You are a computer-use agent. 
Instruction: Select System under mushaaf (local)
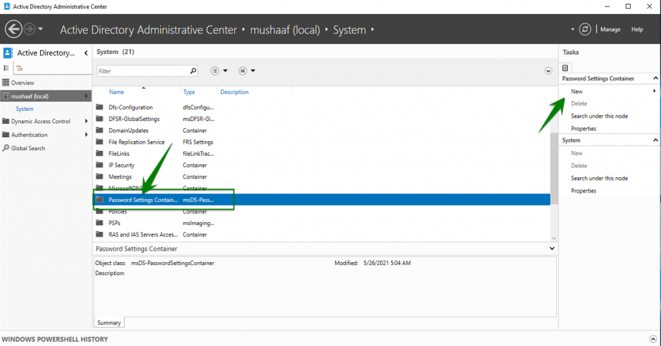point(25,109)
